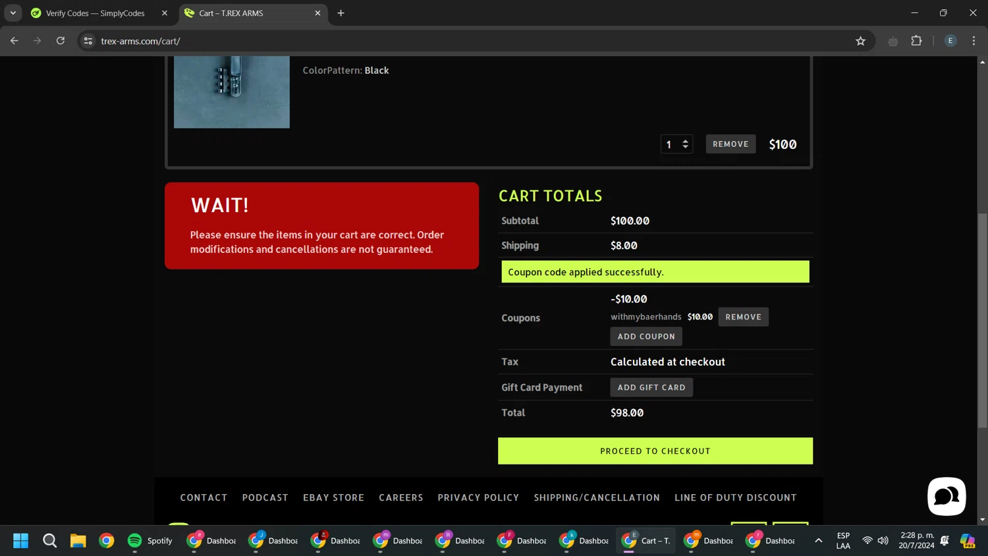Bookmark this page with the star icon
The width and height of the screenshot is (988, 556).
pos(860,41)
